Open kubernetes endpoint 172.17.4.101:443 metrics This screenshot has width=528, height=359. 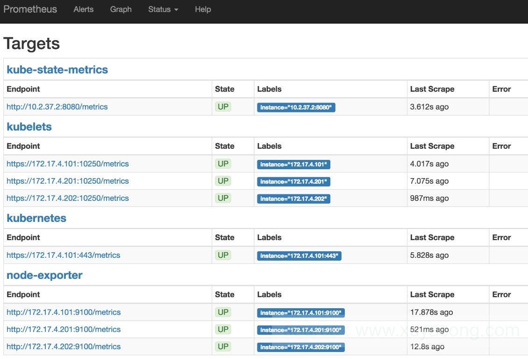(63, 255)
